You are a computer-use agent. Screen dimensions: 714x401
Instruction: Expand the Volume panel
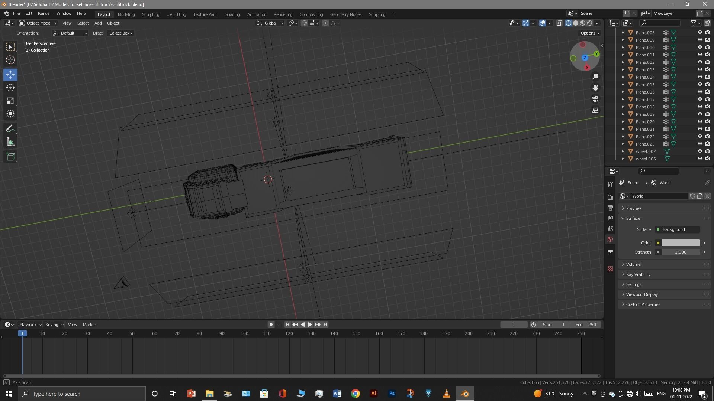tap(633, 264)
